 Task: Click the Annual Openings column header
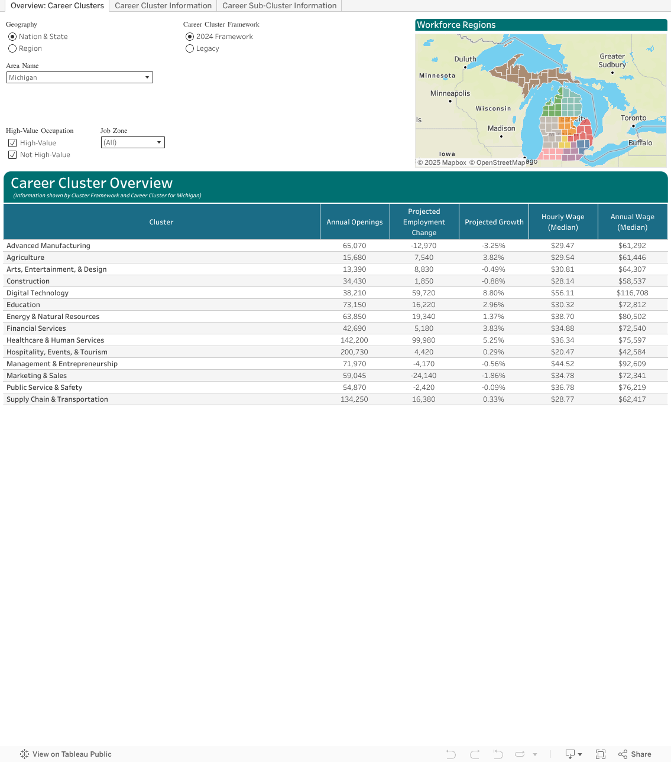pos(355,222)
